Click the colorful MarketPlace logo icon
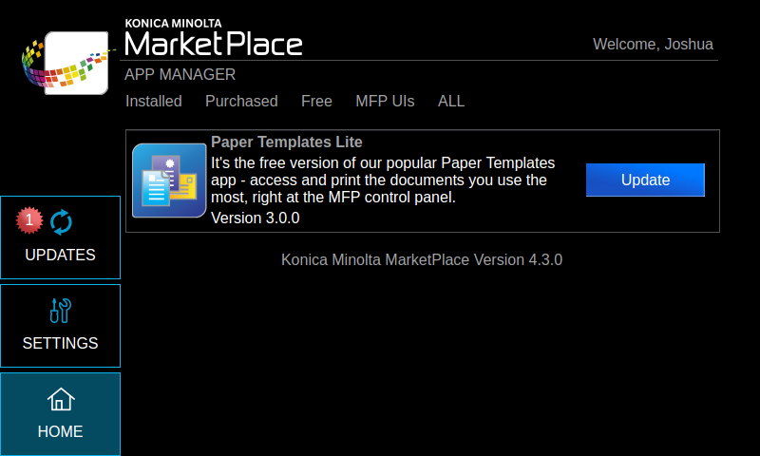The height and width of the screenshot is (456, 760). (x=66, y=62)
